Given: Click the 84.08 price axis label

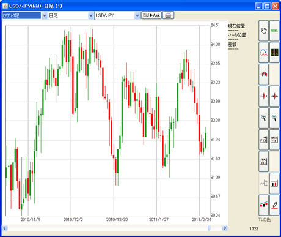Looking at the screenshot, I should (x=215, y=44).
